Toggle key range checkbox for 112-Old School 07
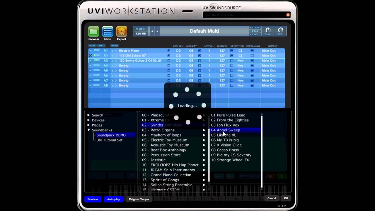 pyautogui.click(x=169, y=56)
